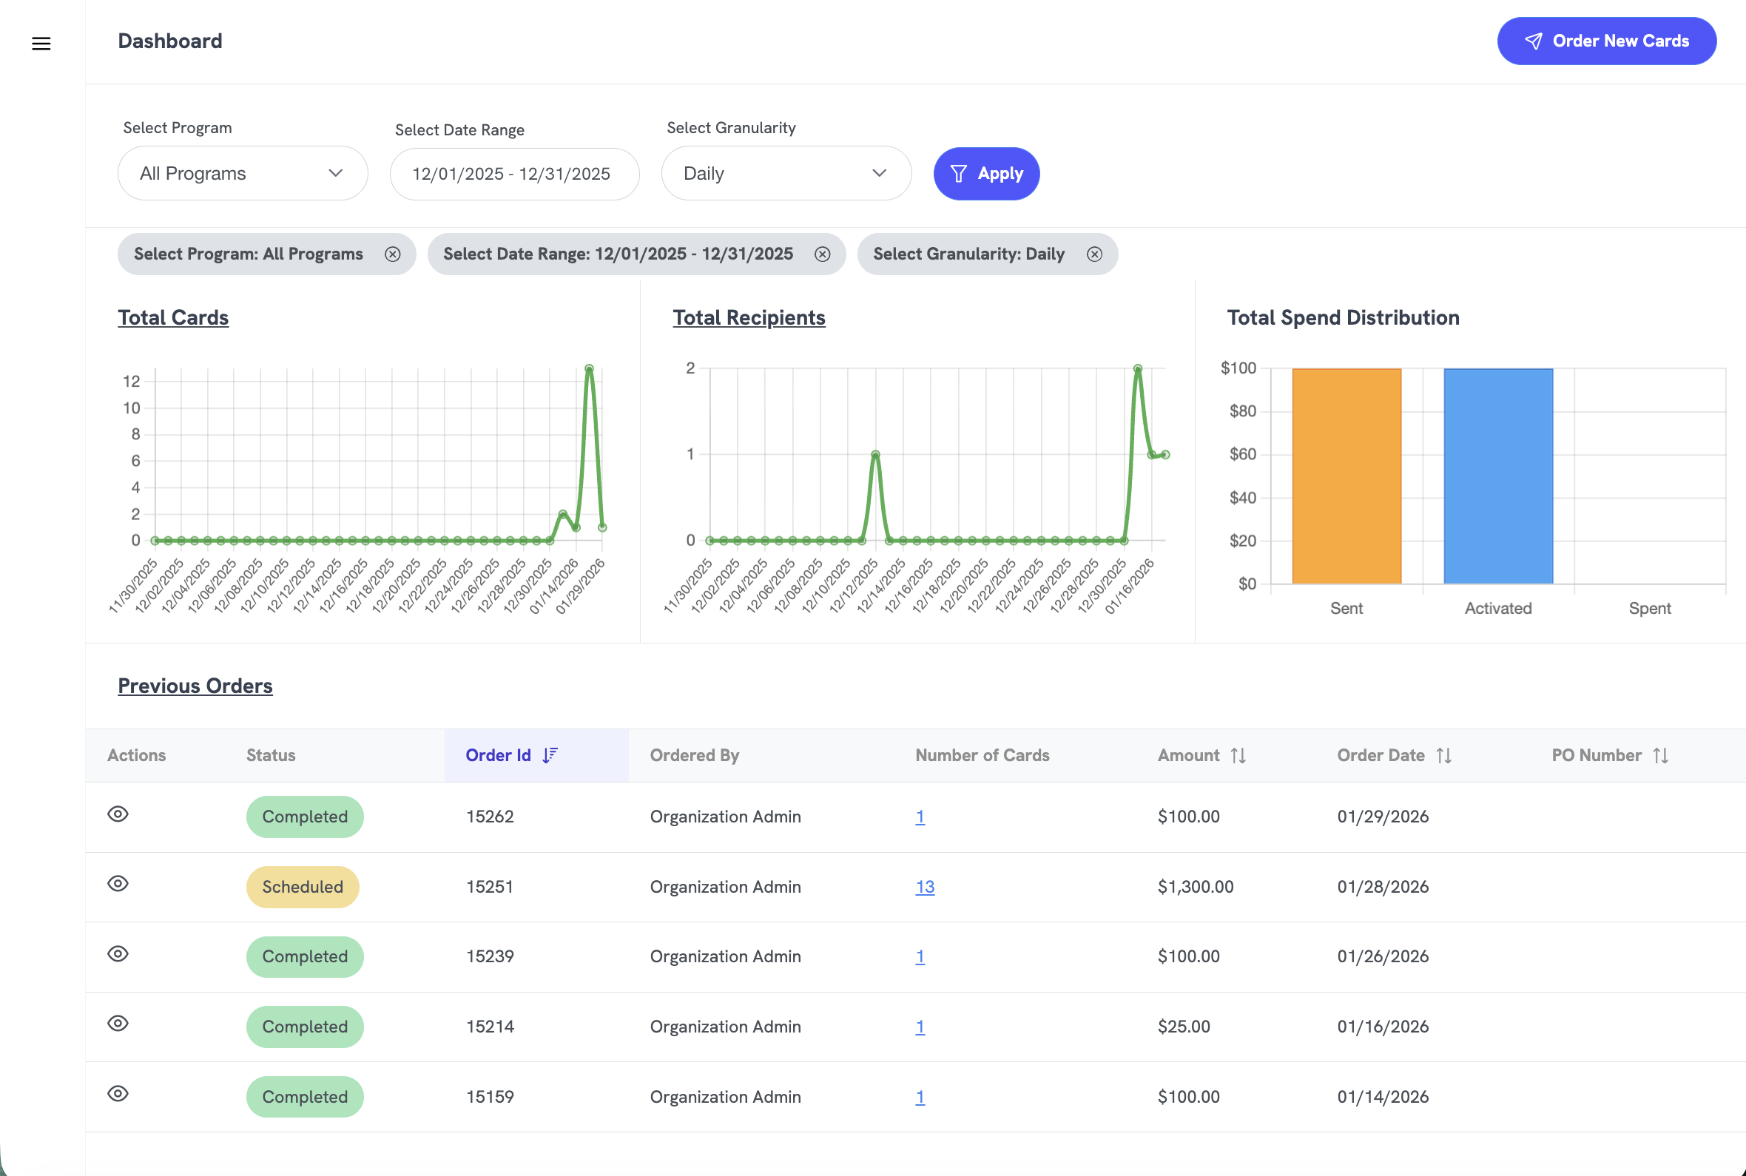This screenshot has height=1176, width=1746.
Task: View details of order 15262 via eye icon
Action: (118, 814)
